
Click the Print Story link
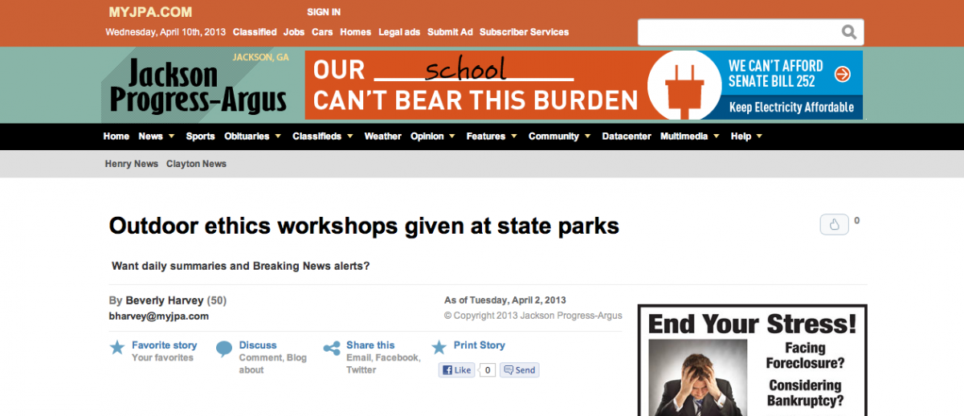pos(480,345)
